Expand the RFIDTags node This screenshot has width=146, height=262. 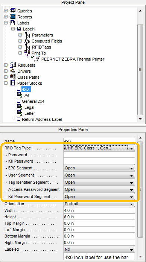tap(20, 47)
